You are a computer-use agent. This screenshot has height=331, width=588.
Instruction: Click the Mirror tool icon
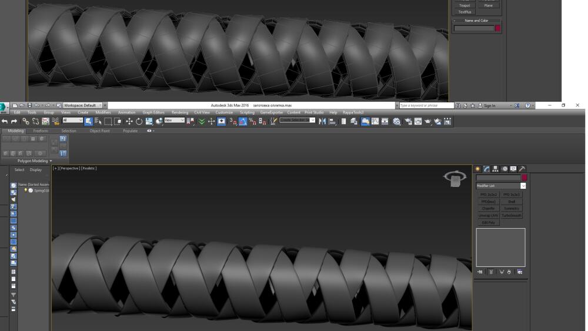pos(322,121)
